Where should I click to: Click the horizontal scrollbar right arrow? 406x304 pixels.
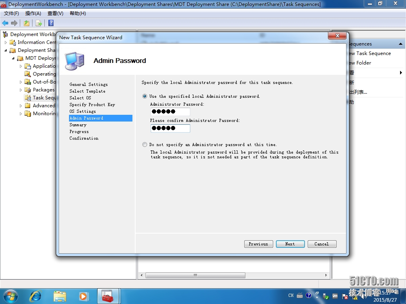(326, 275)
